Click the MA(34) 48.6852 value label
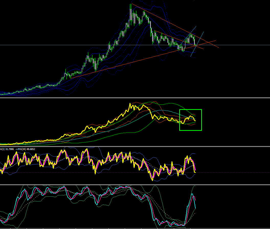The height and width of the screenshot is (229, 270). [27, 149]
